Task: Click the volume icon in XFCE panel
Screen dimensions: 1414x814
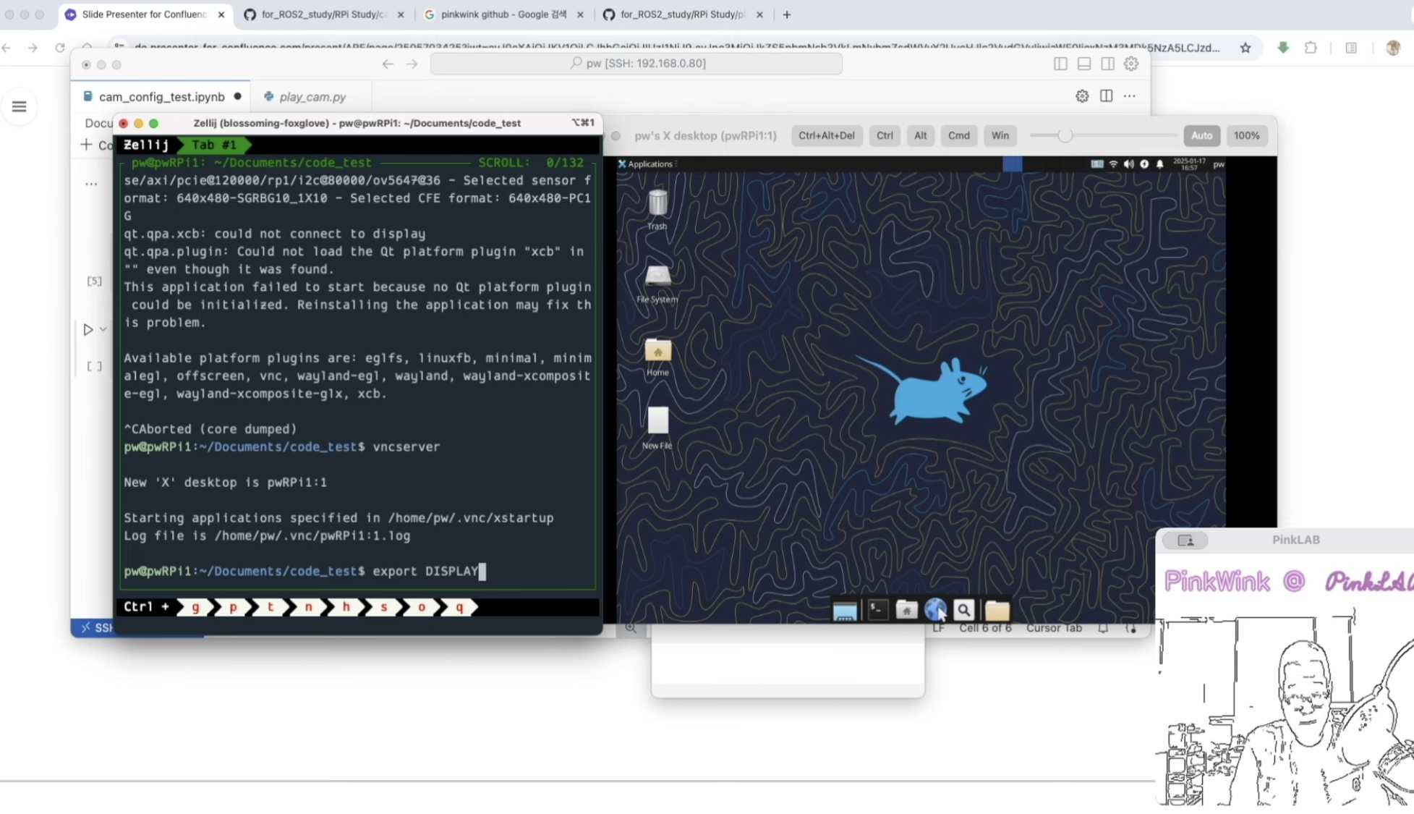Action: pyautogui.click(x=1128, y=164)
